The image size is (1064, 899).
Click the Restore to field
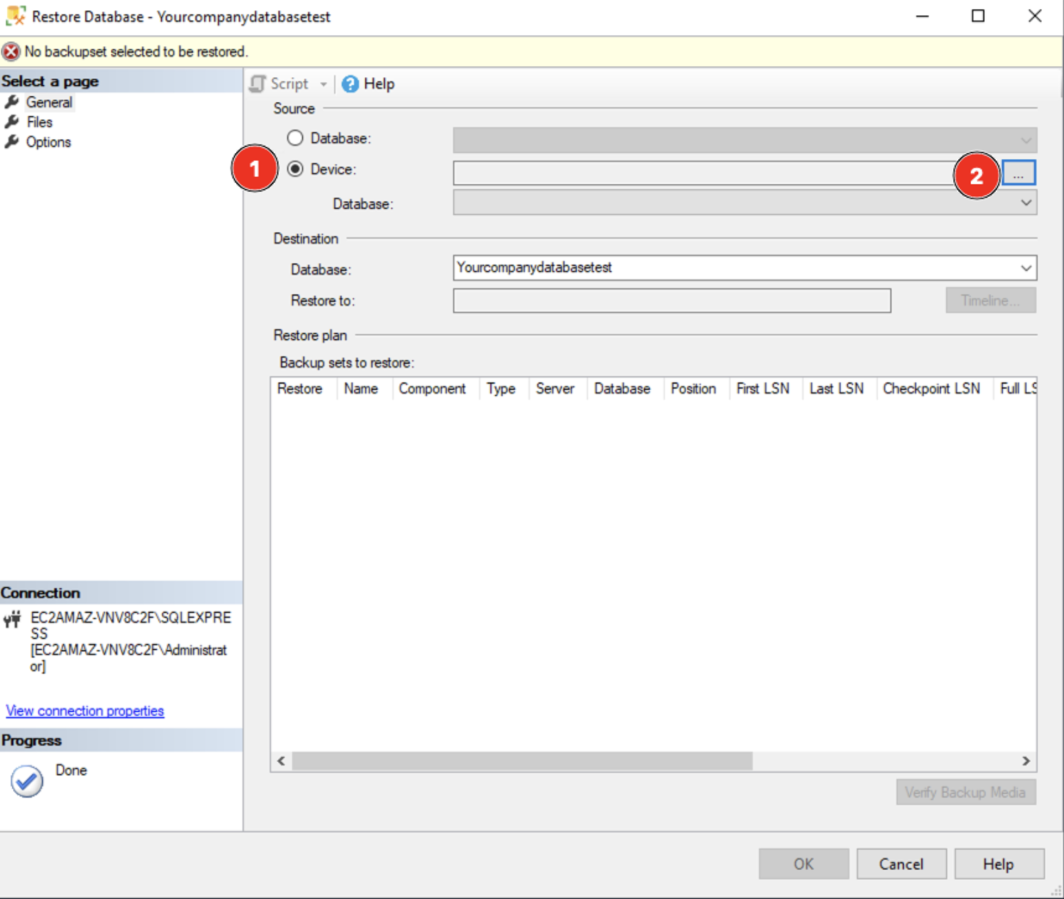click(x=672, y=301)
